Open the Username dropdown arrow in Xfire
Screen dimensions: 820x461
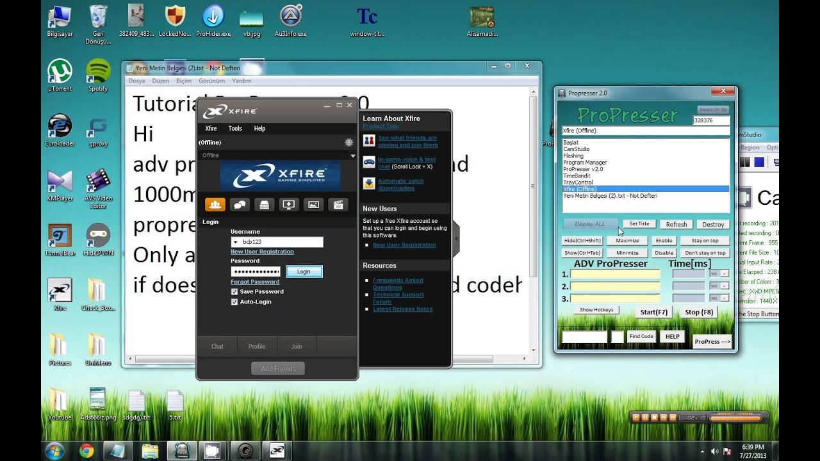[236, 242]
